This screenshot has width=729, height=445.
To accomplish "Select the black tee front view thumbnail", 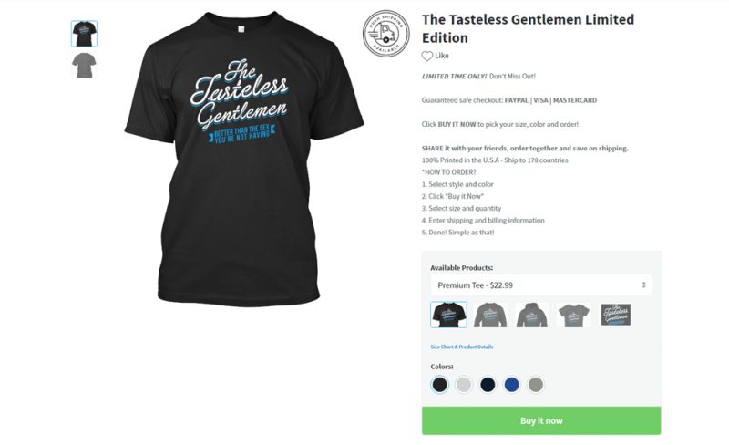I will coord(84,34).
